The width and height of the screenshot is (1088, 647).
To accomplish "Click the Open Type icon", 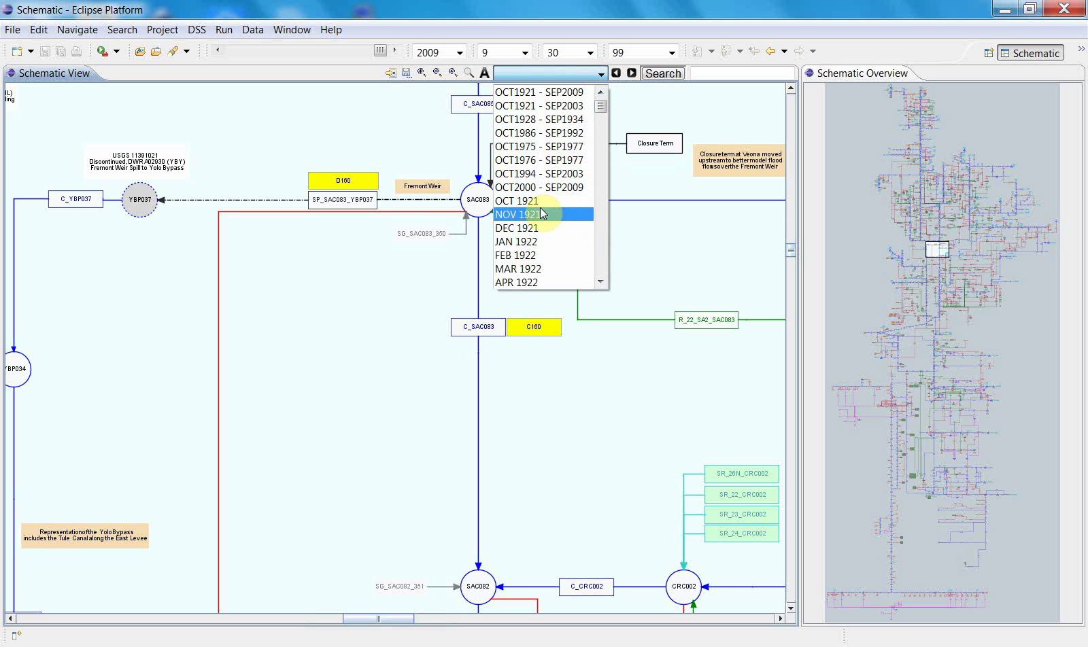I will pyautogui.click(x=140, y=52).
